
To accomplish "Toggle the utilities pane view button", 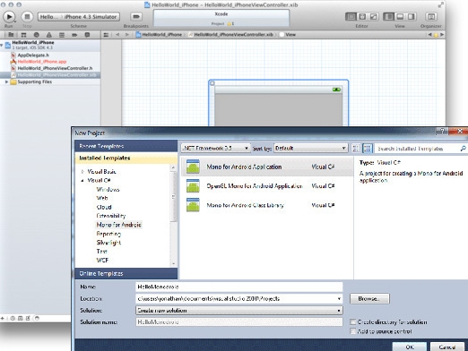I will [x=412, y=17].
